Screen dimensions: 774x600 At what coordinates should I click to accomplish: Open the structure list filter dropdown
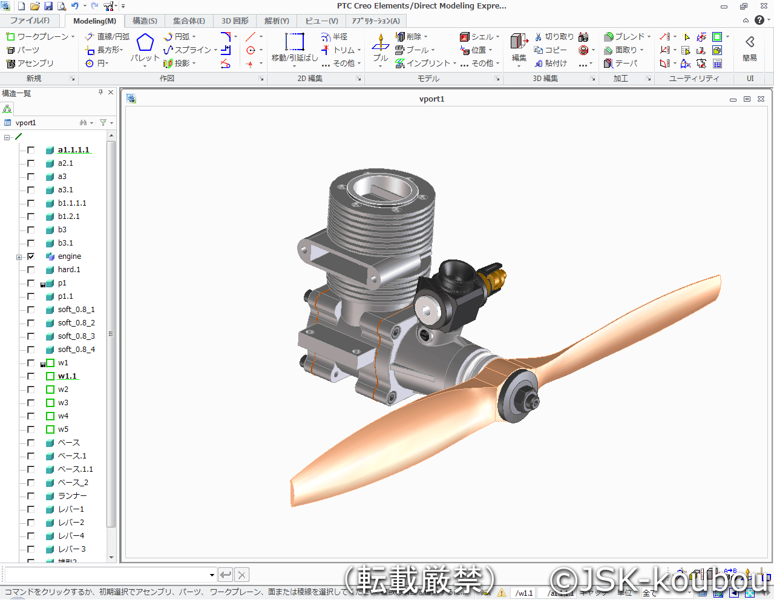(106, 123)
